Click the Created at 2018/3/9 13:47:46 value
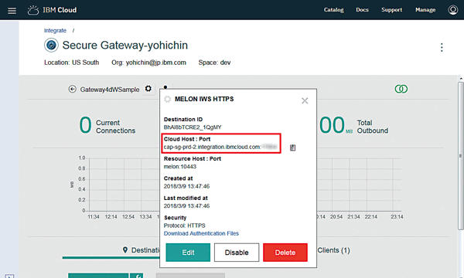The height and width of the screenshot is (278, 464). [186, 186]
